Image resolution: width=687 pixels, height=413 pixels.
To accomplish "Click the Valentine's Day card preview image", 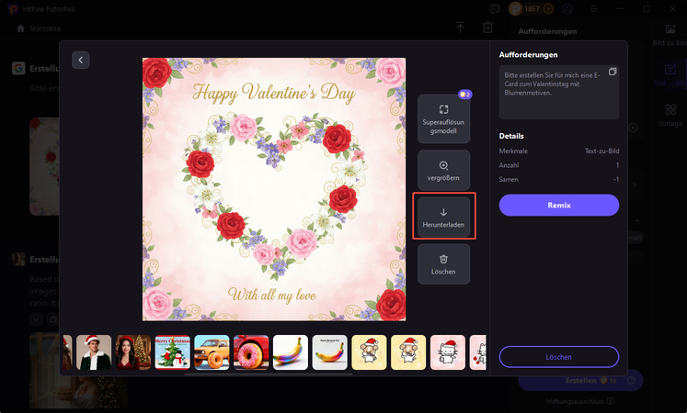I will tap(274, 188).
